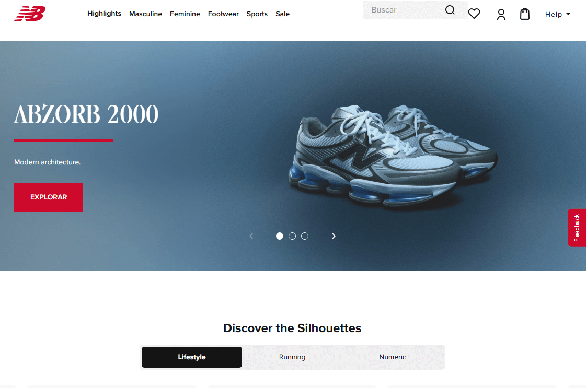This screenshot has height=388, width=586.
Task: Open the Feedback side tab
Action: (x=577, y=228)
